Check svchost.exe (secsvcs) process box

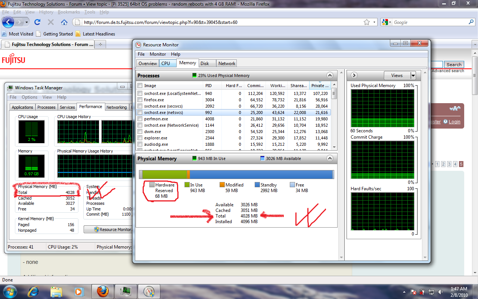[140, 106]
